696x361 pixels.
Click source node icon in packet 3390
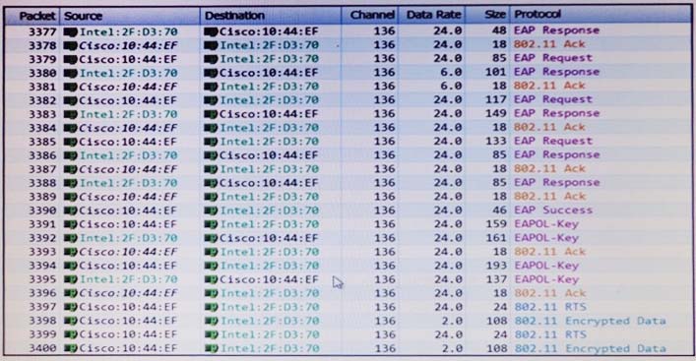pos(70,211)
